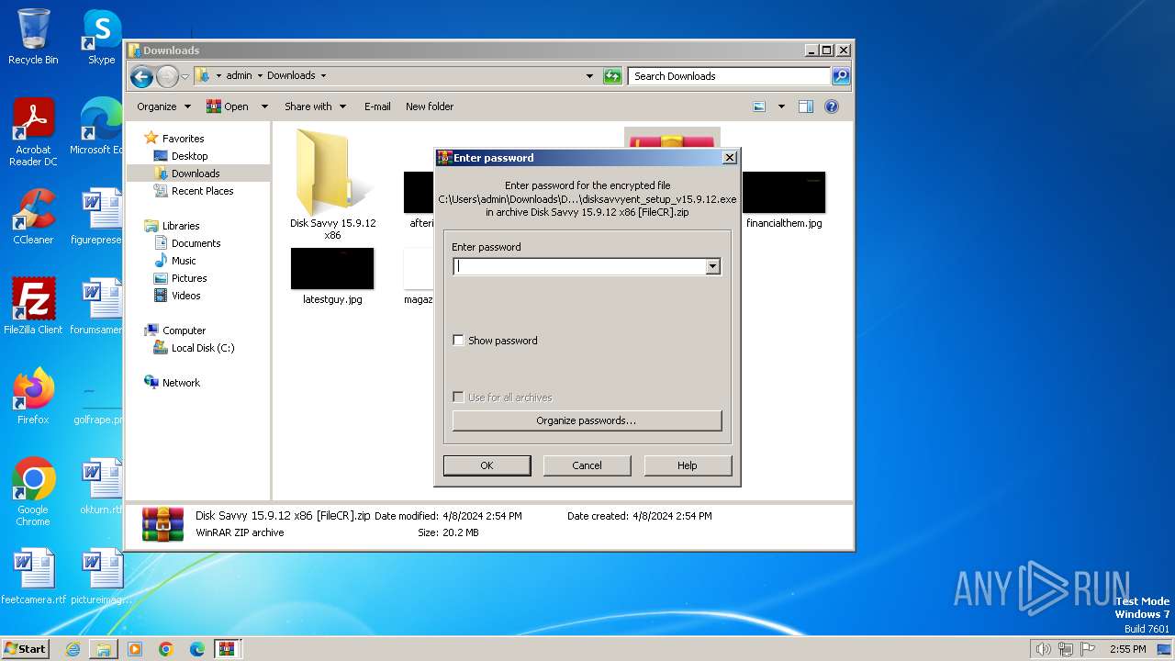Tick the Show password checkbox

pyautogui.click(x=458, y=341)
